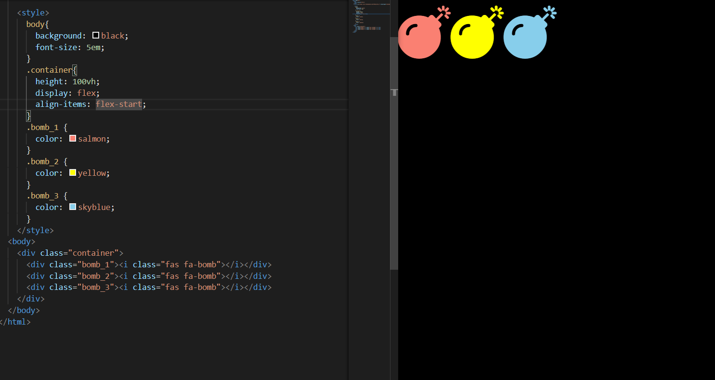The height and width of the screenshot is (380, 715).
Task: Click the closing </style> tag
Action: (x=36, y=230)
